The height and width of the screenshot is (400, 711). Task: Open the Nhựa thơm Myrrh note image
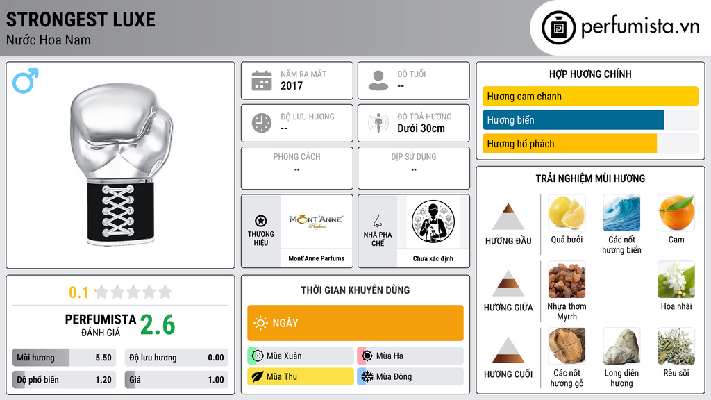pyautogui.click(x=567, y=279)
